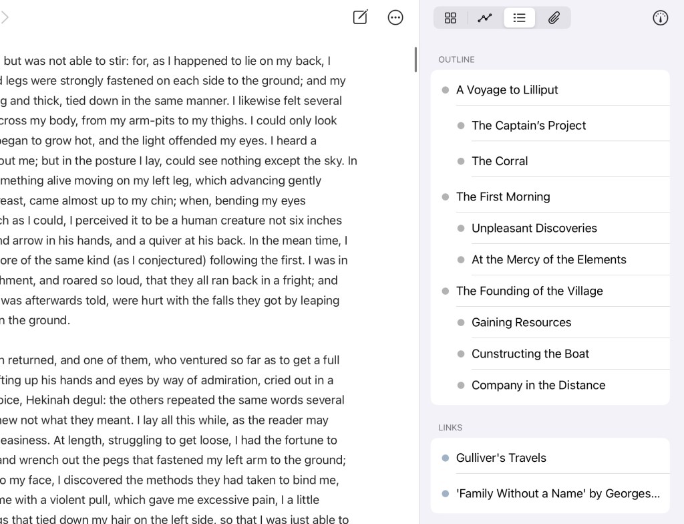Image resolution: width=684 pixels, height=524 pixels.
Task: Jump to A Voyage to Lilliput heading
Action: click(x=507, y=90)
